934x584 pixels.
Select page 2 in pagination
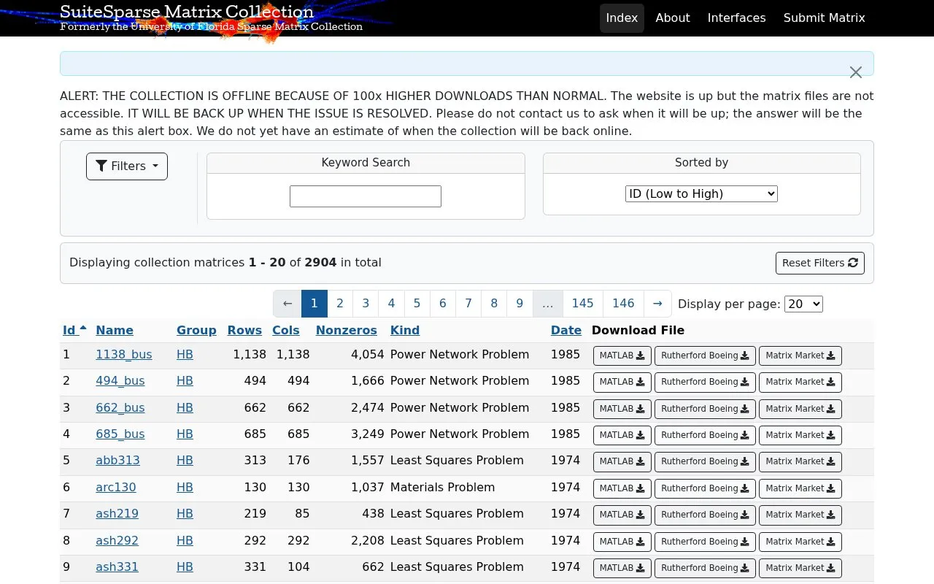pyautogui.click(x=340, y=304)
